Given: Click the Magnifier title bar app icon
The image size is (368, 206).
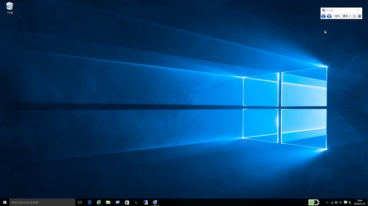Looking at the screenshot, I should 323,10.
